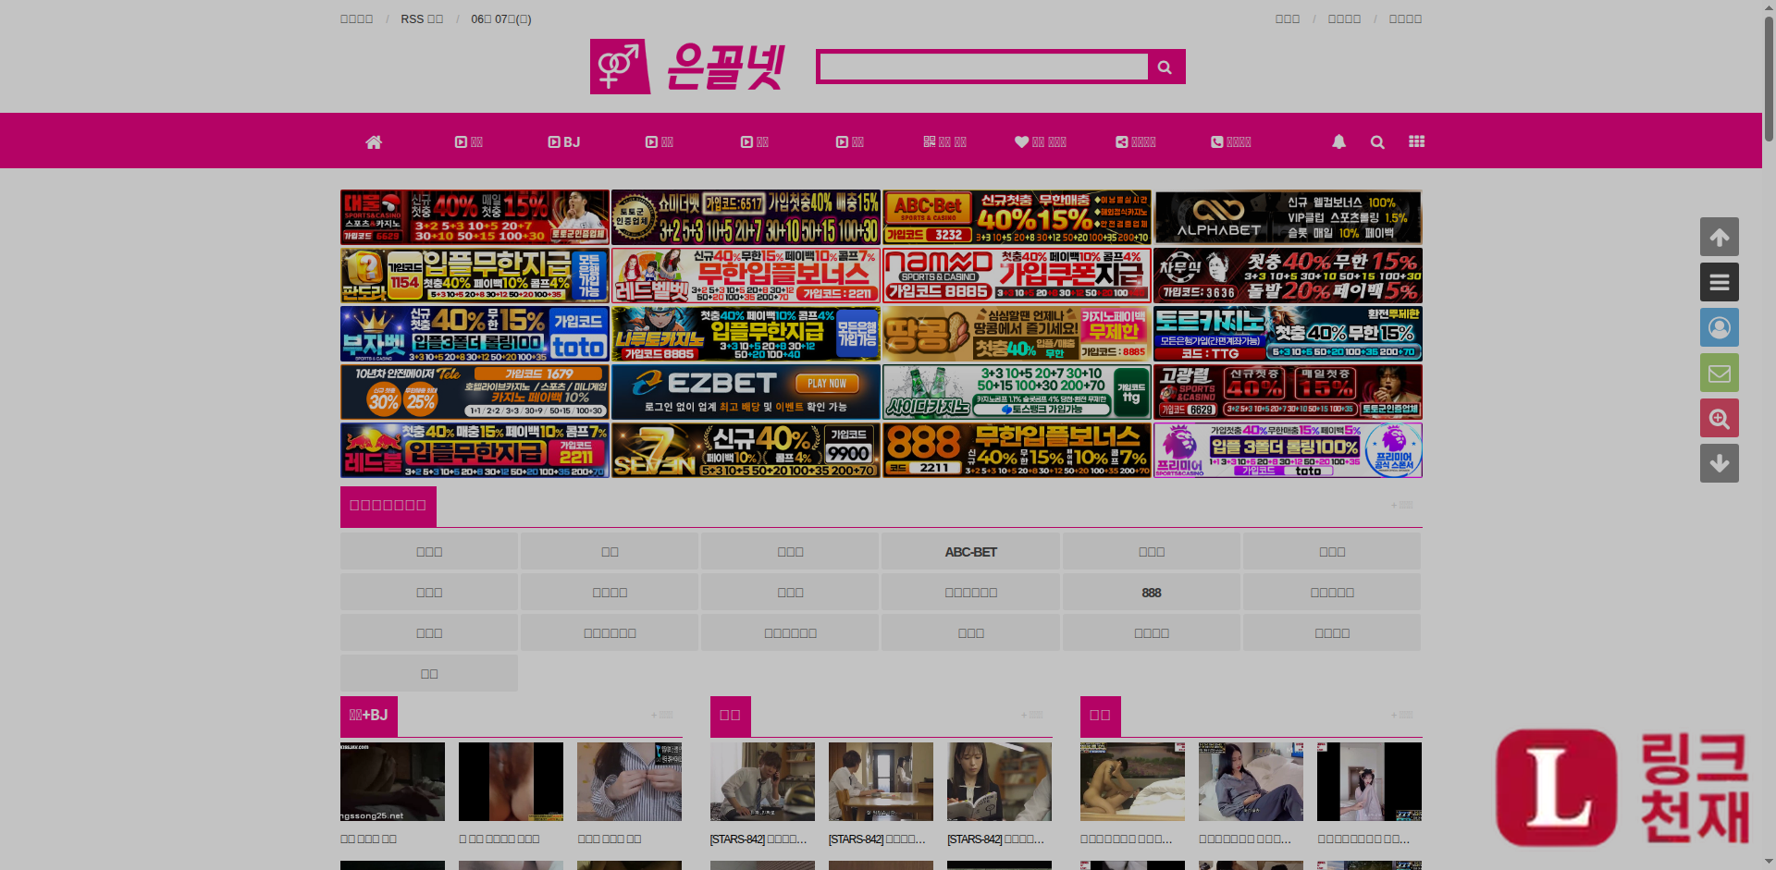Click the SEVEN 9900 banner
This screenshot has height=870, width=1776.
click(x=746, y=450)
